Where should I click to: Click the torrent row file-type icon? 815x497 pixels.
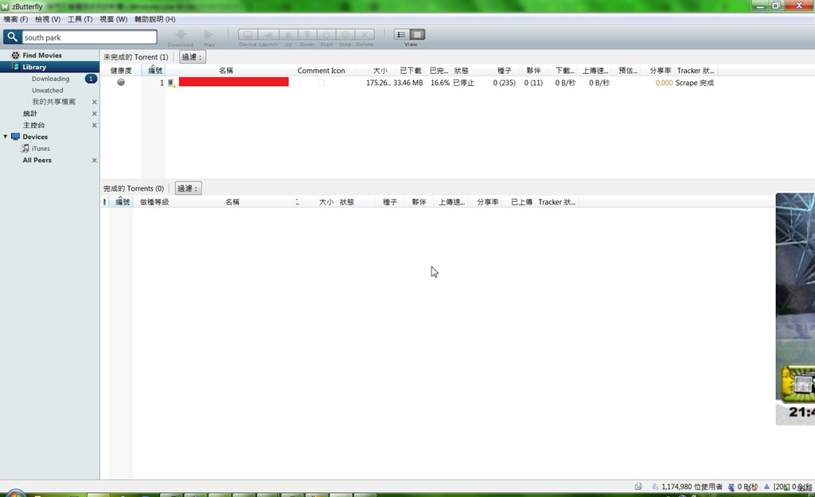point(171,83)
